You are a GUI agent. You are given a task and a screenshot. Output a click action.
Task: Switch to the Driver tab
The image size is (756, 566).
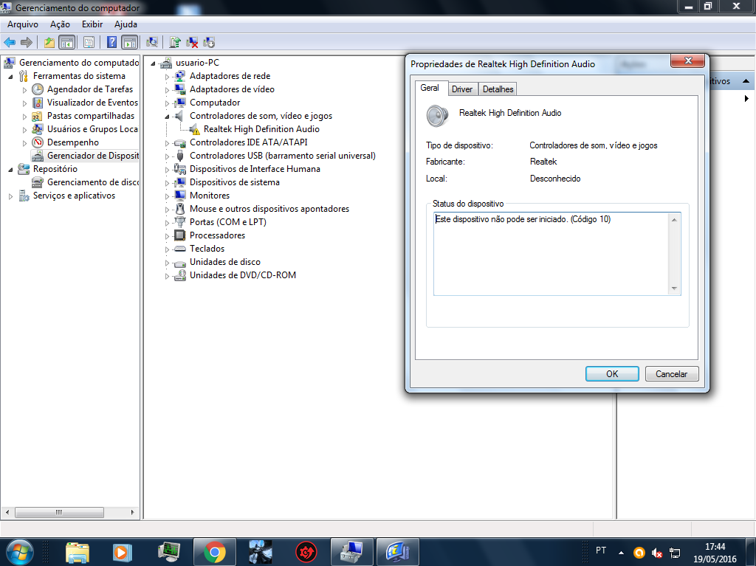[x=462, y=89]
